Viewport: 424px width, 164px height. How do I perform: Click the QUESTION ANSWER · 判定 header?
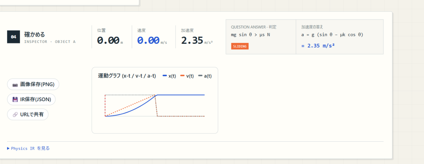point(254,27)
